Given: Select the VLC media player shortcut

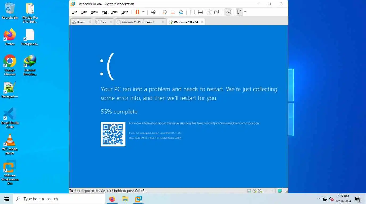Looking at the screenshot, I should [10, 144].
